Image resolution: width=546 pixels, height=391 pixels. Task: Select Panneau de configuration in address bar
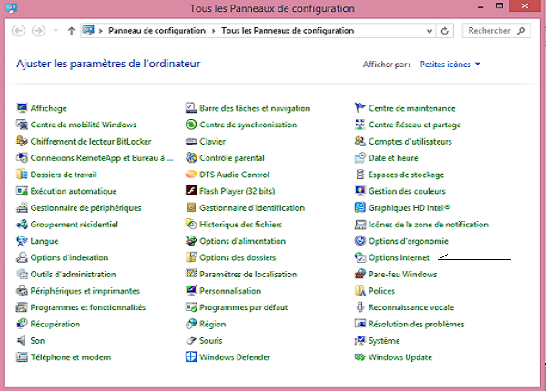tap(157, 31)
